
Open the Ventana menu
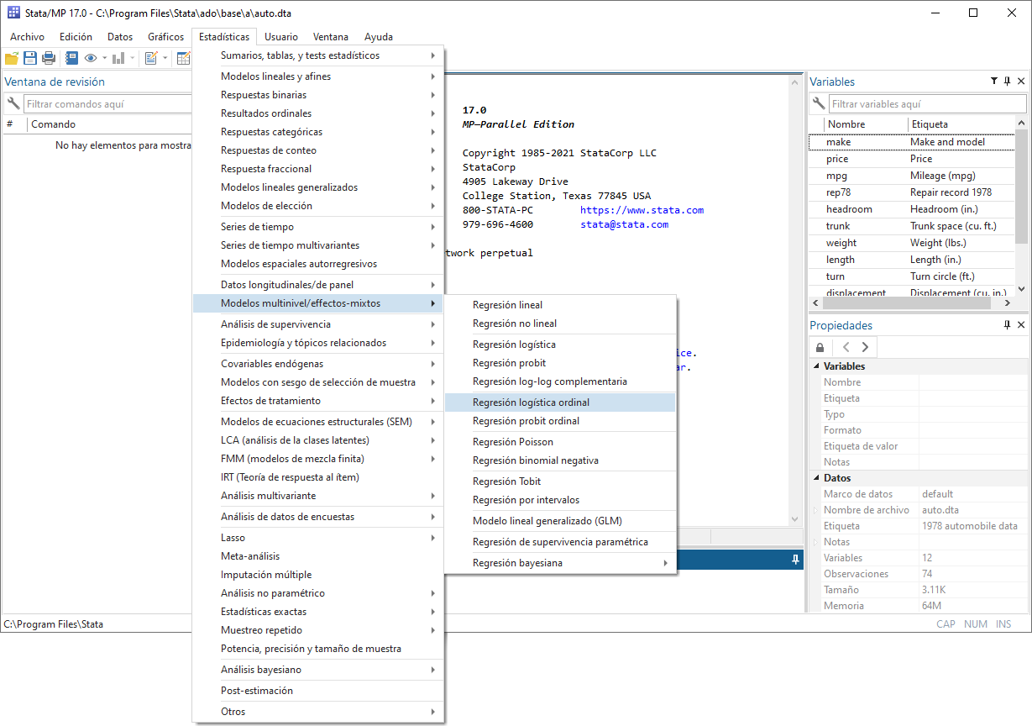click(x=331, y=37)
